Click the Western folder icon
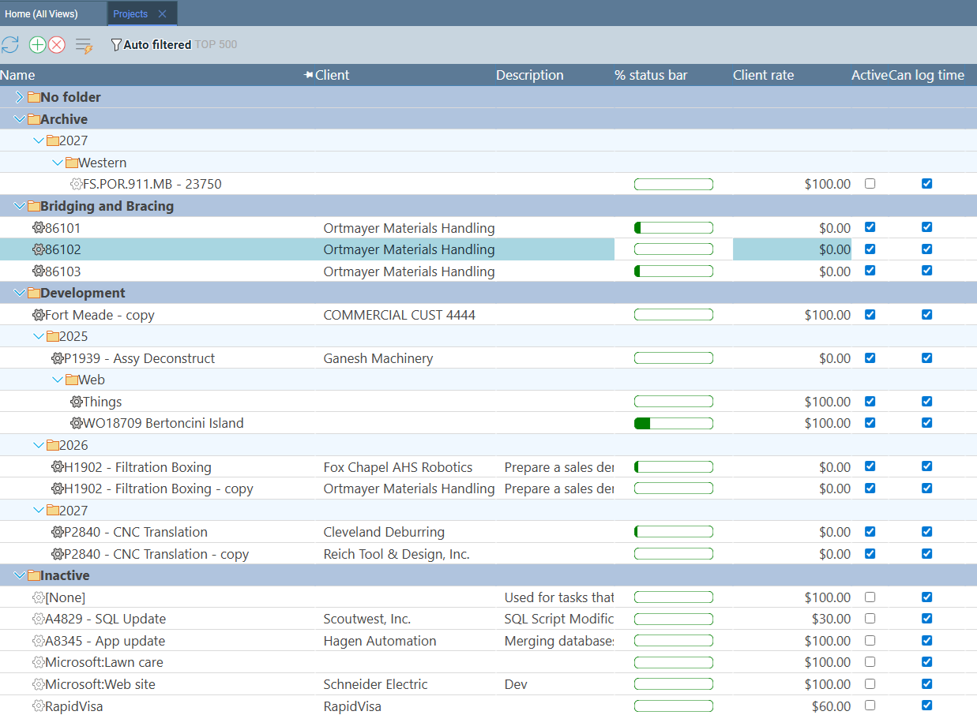The image size is (977, 715). pos(71,163)
